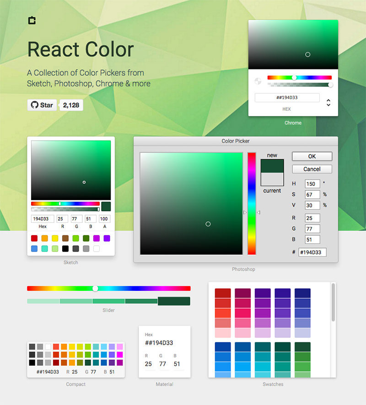Select the top red swatch in Swatches panel

(x=223, y=293)
